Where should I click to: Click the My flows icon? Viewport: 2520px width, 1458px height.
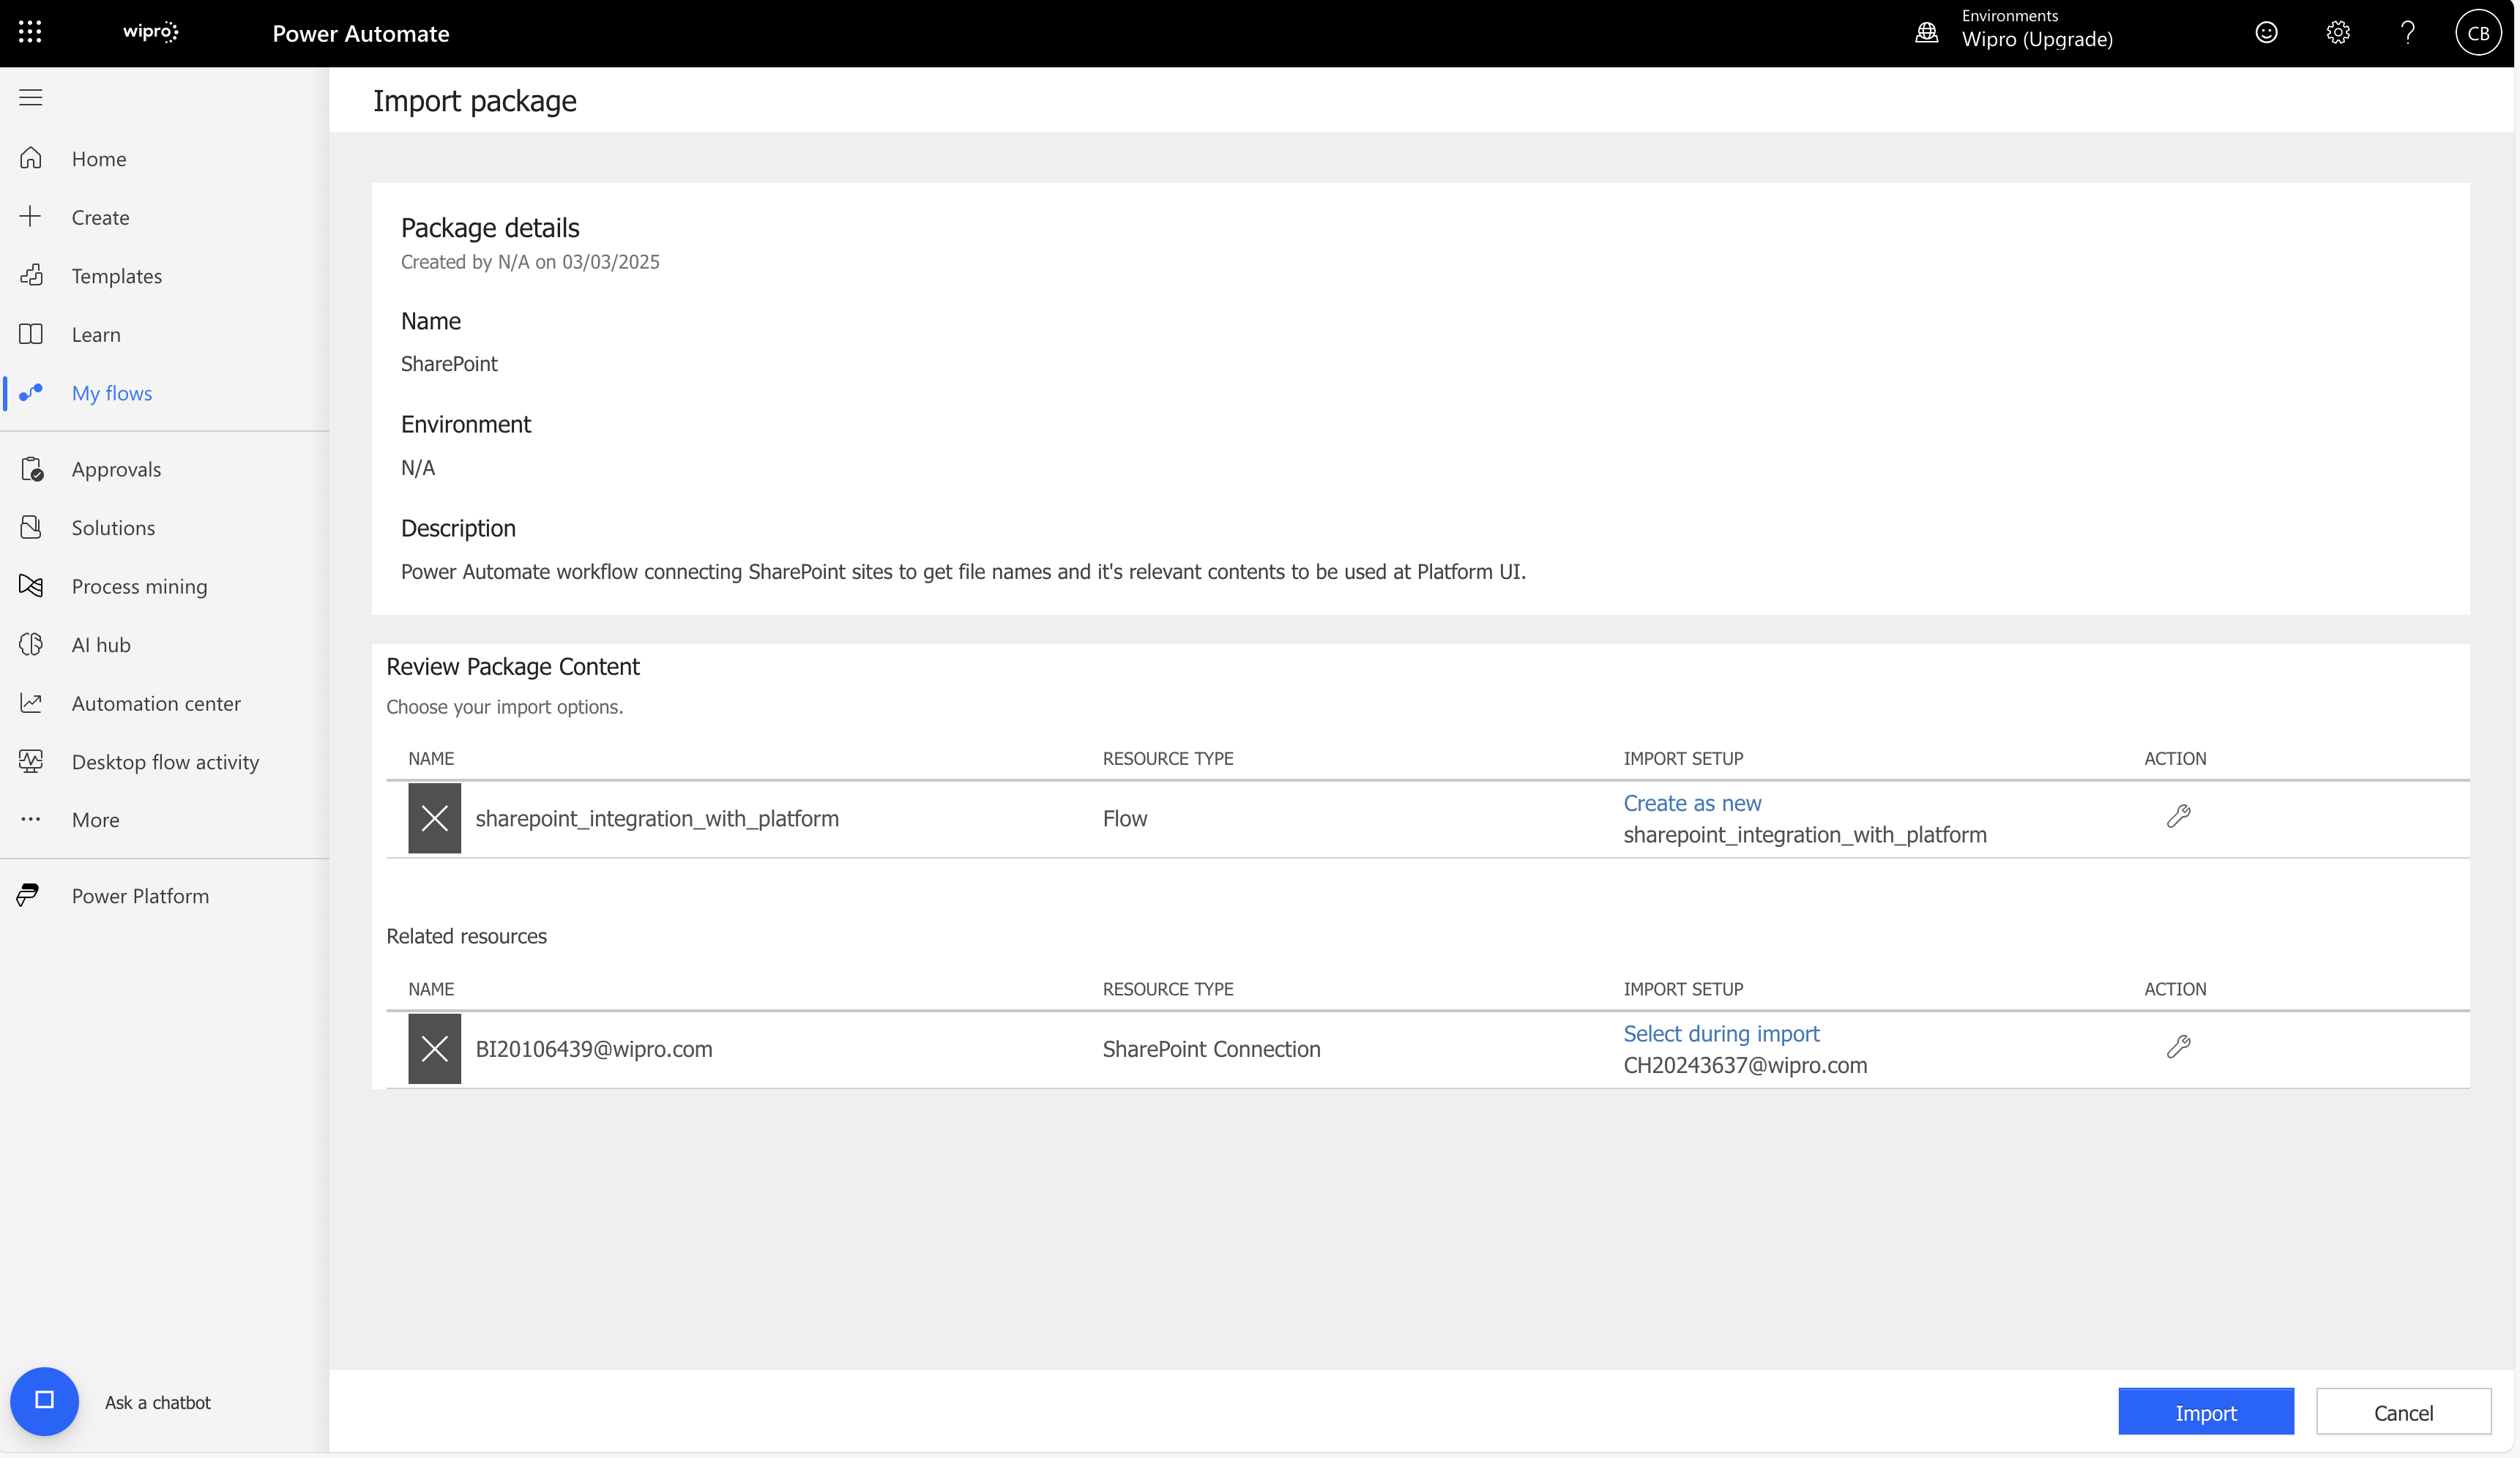[x=31, y=392]
